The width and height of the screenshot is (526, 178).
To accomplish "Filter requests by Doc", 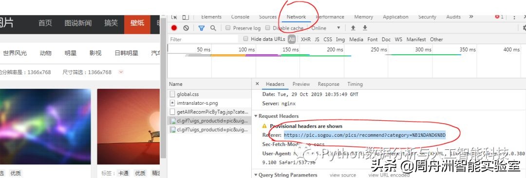I will pos(386,39).
